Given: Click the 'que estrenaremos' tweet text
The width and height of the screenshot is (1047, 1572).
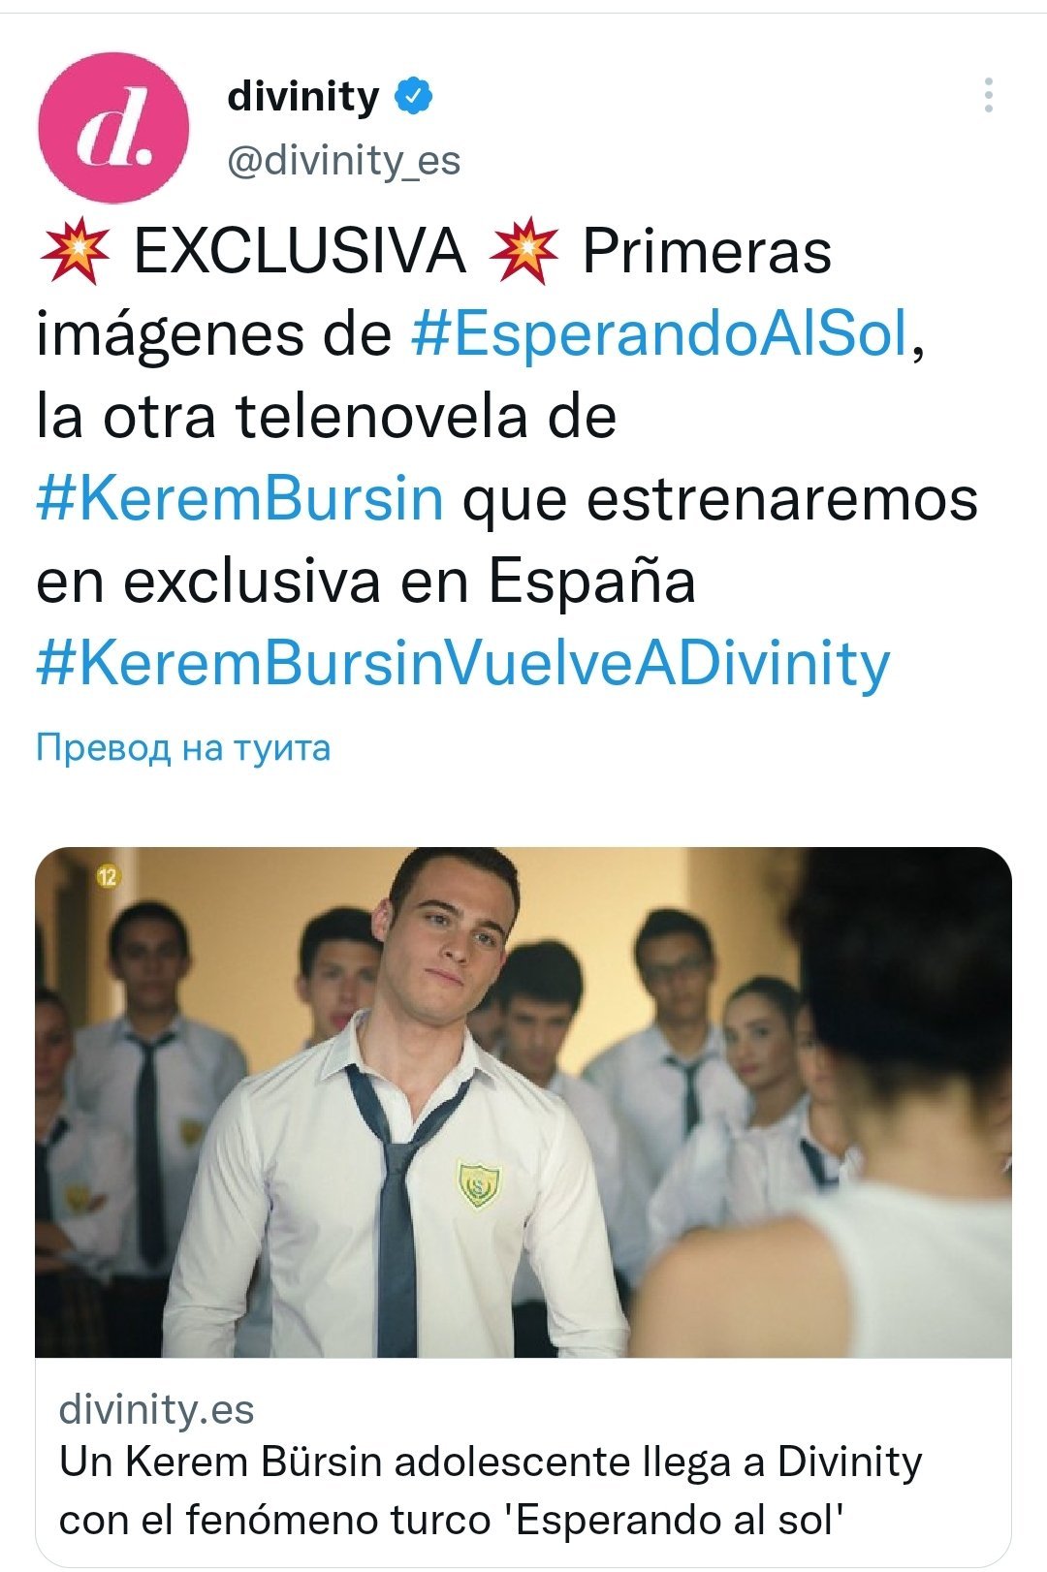Looking at the screenshot, I should pos(719,500).
